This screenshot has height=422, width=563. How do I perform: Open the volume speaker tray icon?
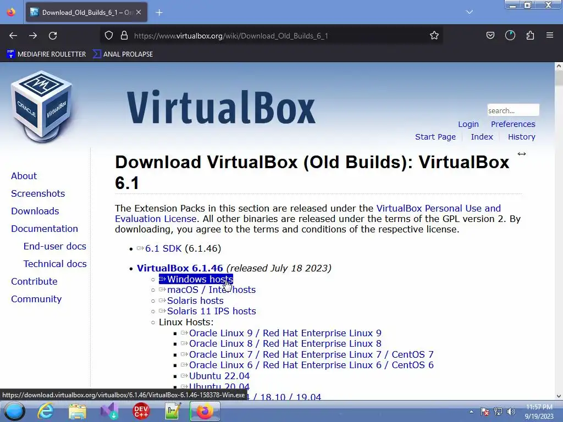point(511,412)
